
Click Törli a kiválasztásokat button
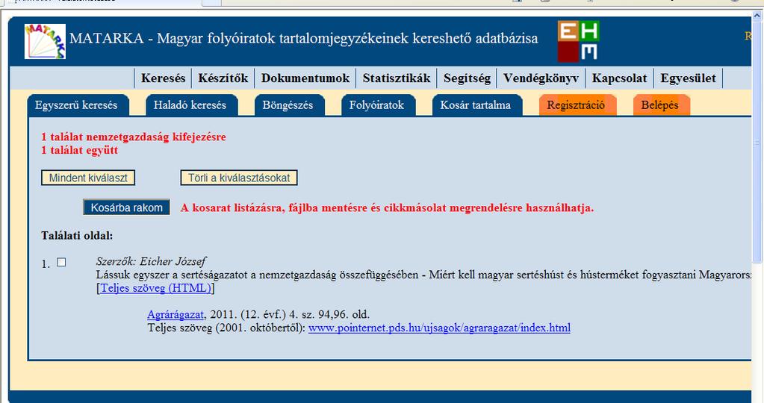click(239, 178)
